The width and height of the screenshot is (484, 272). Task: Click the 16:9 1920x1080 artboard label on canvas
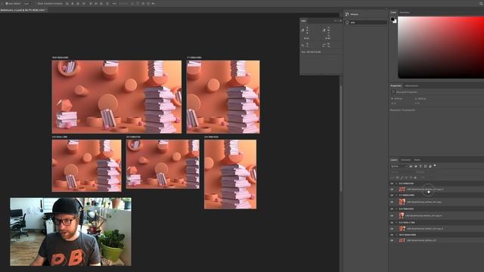[60, 57]
